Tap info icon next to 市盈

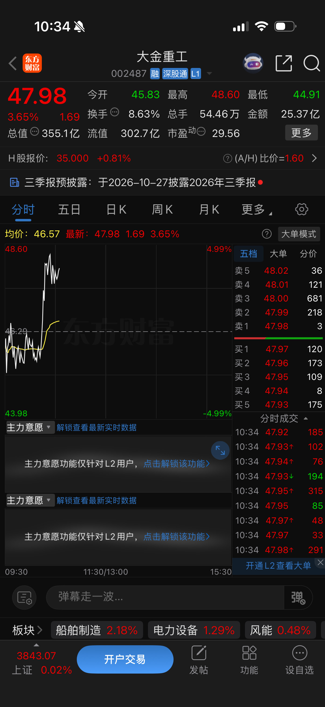[201, 132]
